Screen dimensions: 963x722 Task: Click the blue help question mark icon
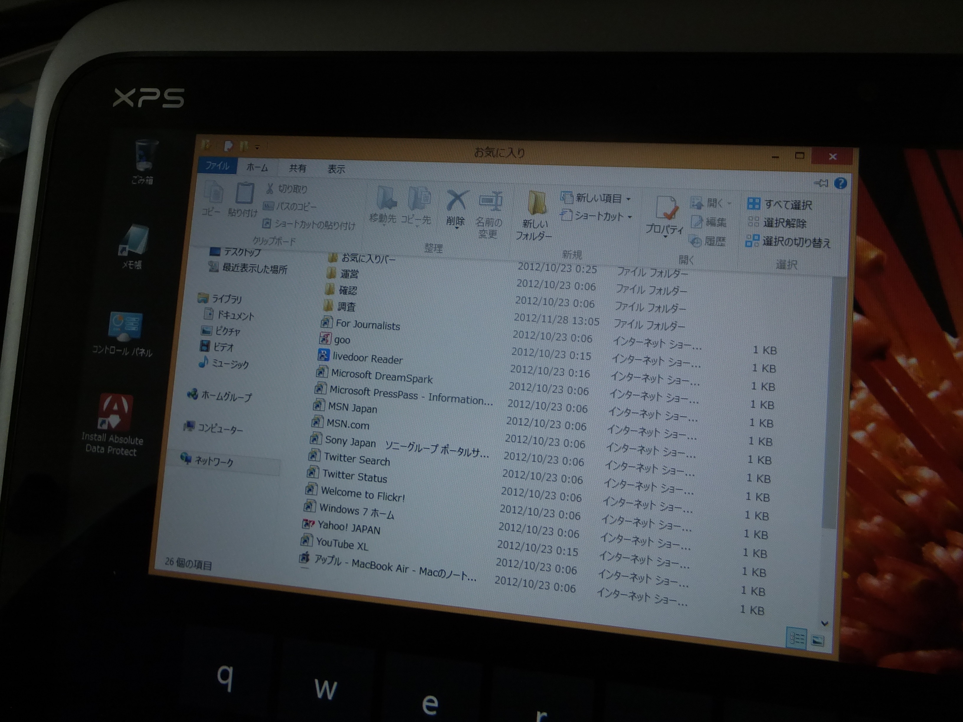(x=840, y=183)
